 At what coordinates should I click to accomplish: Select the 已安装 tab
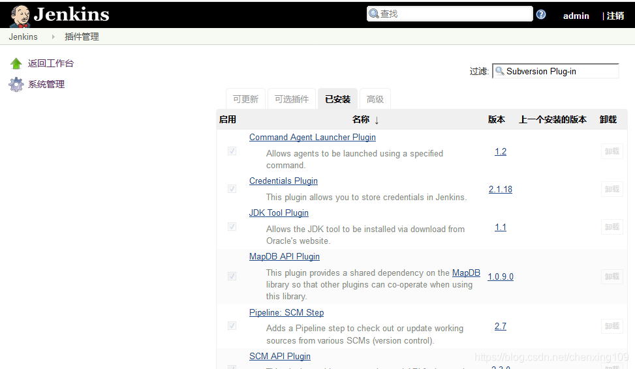[338, 99]
